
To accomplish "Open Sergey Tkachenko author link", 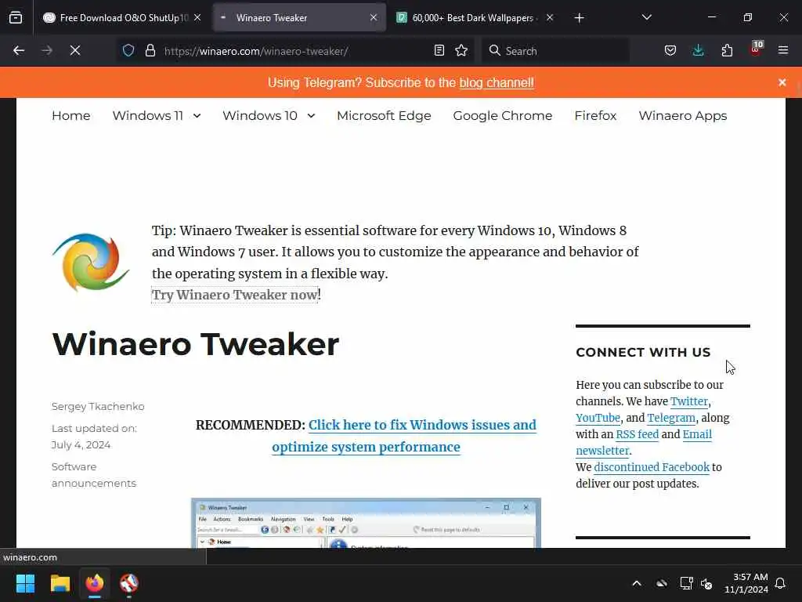I will click(x=98, y=407).
